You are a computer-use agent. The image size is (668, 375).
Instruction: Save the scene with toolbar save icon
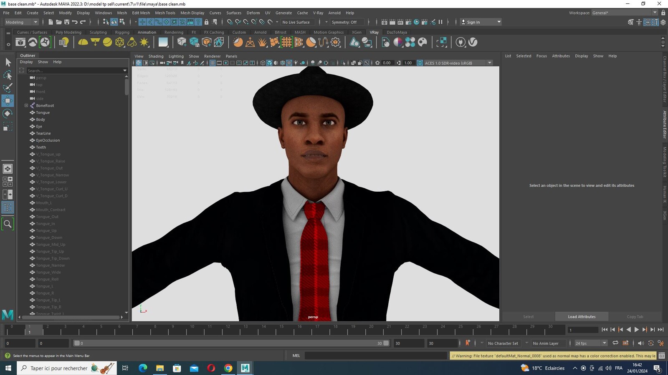coord(67,22)
